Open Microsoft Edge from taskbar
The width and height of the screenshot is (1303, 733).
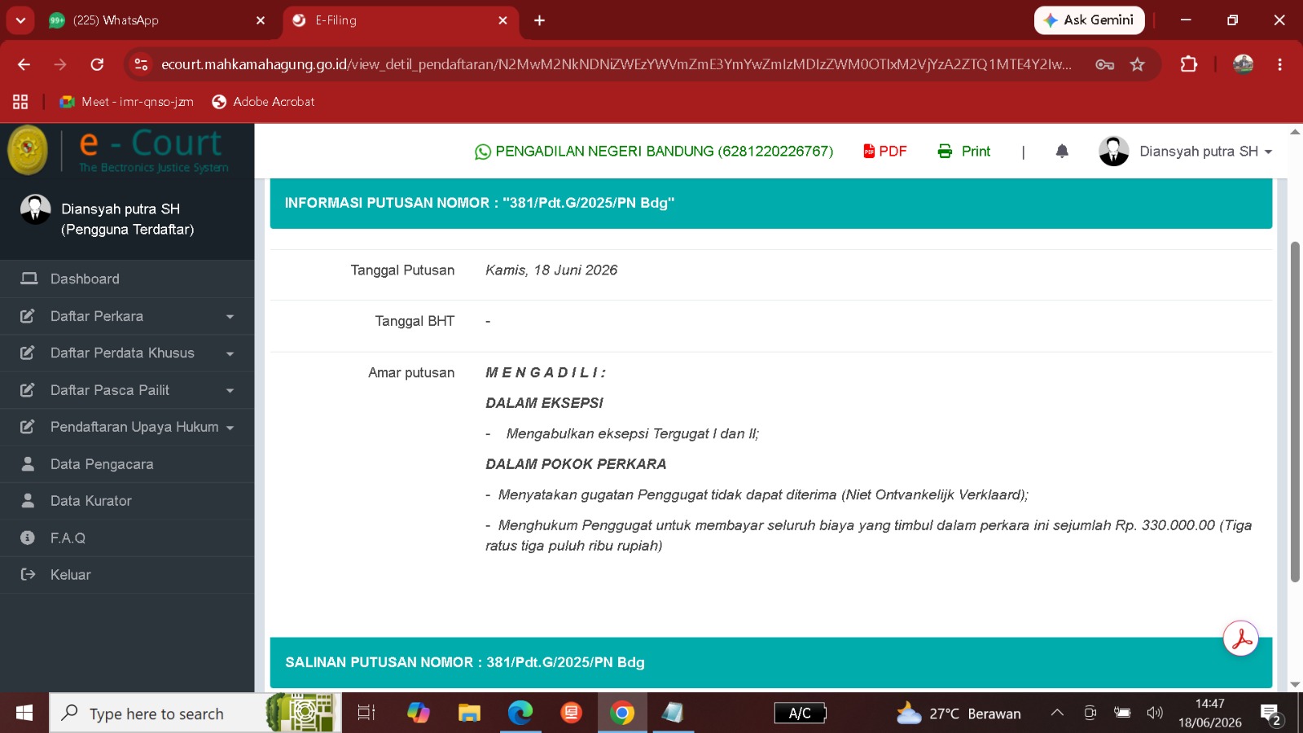[x=520, y=713]
